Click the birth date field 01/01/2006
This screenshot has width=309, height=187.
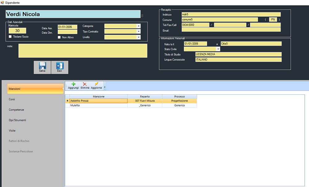[196, 44]
